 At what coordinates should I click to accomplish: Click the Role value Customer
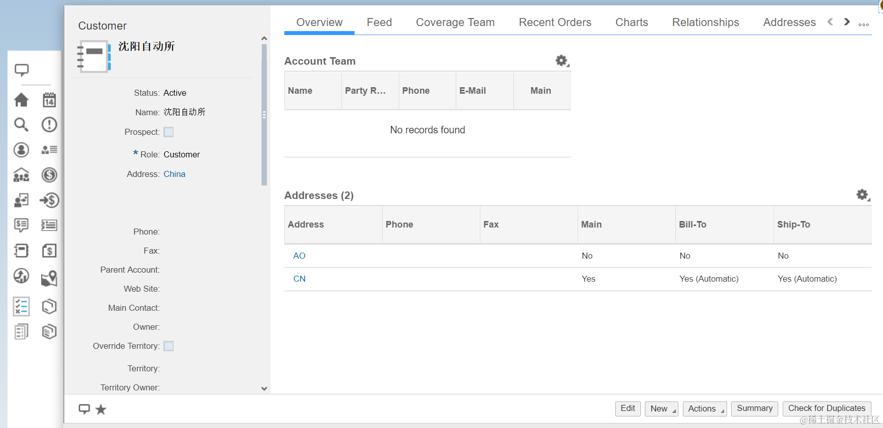[x=182, y=155]
